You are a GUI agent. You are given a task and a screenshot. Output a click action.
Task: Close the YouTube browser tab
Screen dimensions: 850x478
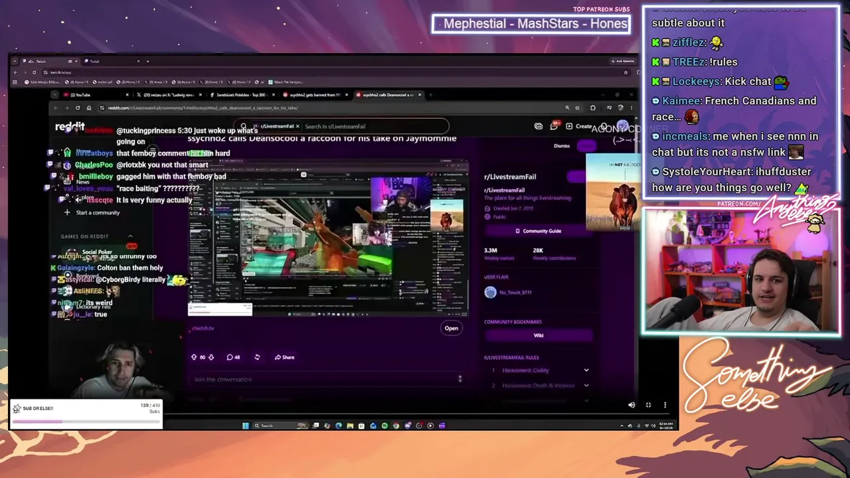click(127, 95)
